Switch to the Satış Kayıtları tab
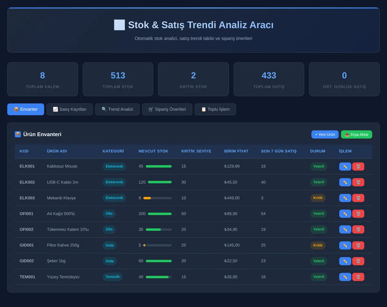 pyautogui.click(x=70, y=109)
